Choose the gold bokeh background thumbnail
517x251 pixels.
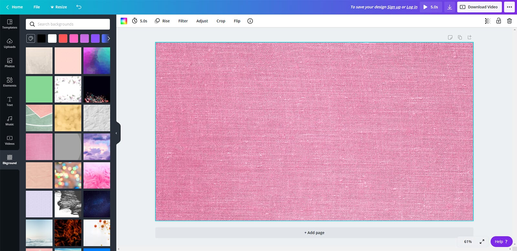coord(68,118)
